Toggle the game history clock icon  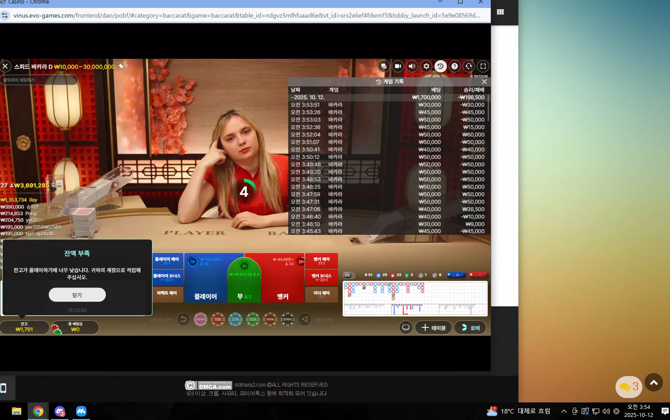(x=441, y=66)
